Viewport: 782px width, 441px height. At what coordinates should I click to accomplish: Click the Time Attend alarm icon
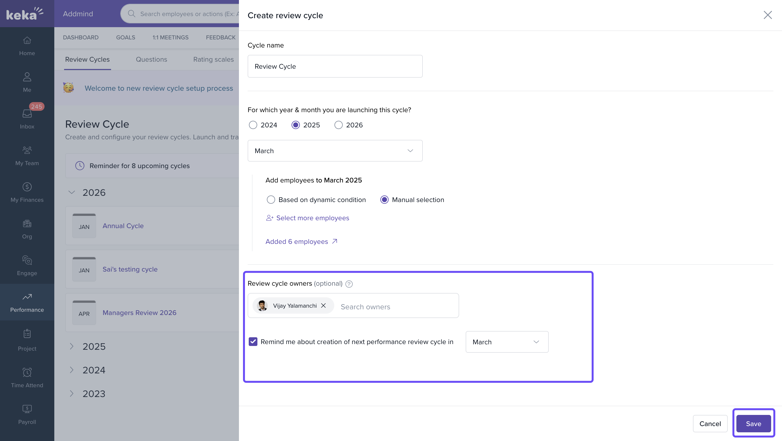pyautogui.click(x=27, y=372)
